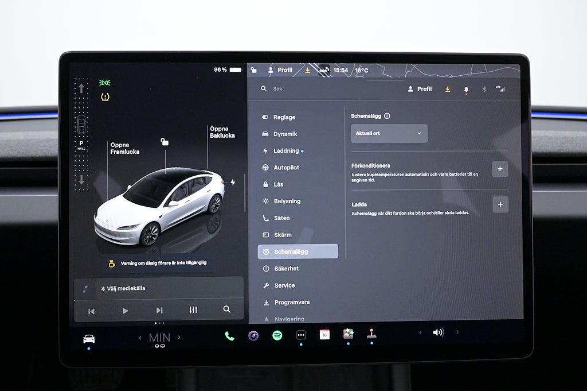Add a Ladda charging schedule with plus
Image resolution: width=587 pixels, height=391 pixels.
[500, 204]
